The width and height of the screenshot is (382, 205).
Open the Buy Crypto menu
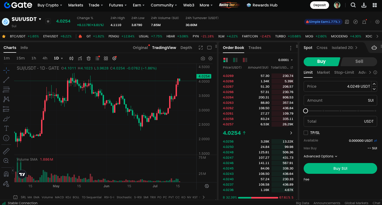point(50,5)
